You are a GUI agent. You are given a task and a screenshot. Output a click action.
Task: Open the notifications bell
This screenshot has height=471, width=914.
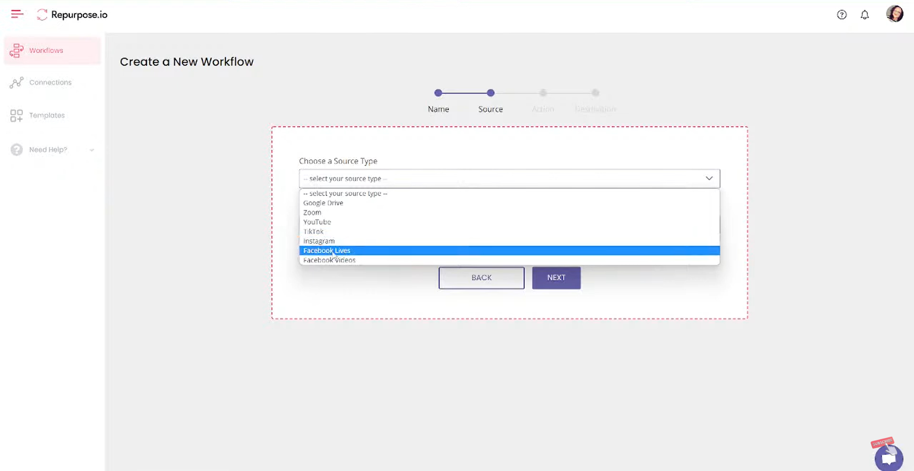865,15
